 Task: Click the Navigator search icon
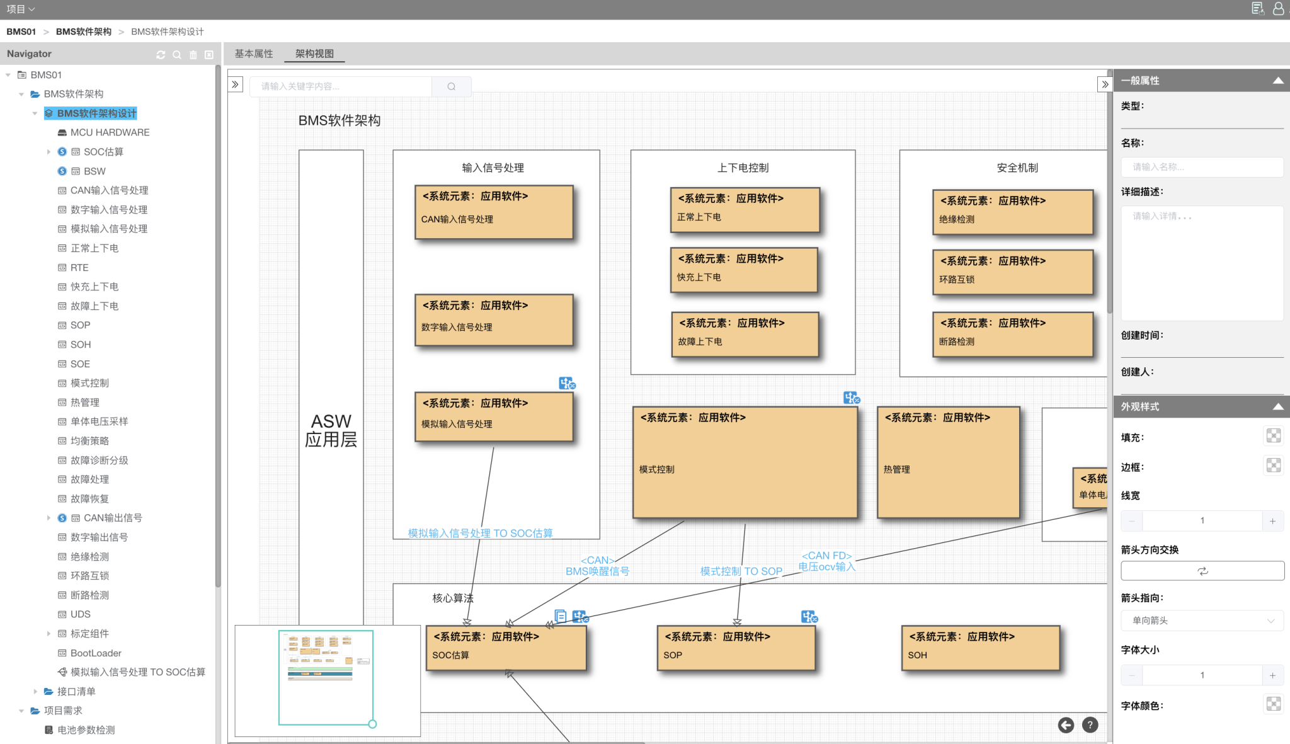177,55
